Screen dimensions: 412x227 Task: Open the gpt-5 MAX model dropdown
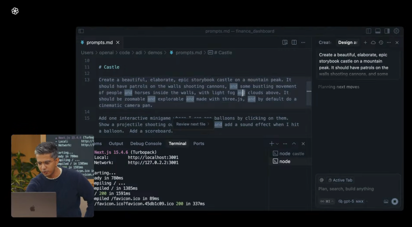coord(351,201)
